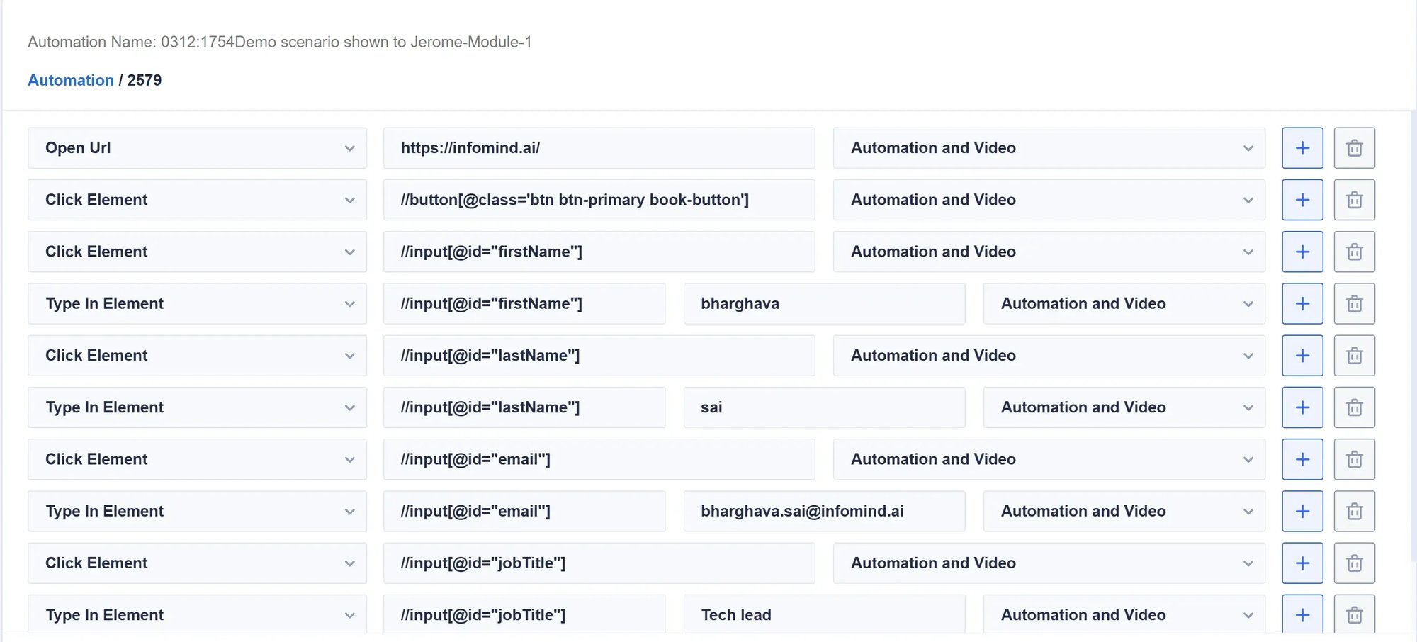Click the plus icon beside the book-button Click Element row

(1302, 199)
